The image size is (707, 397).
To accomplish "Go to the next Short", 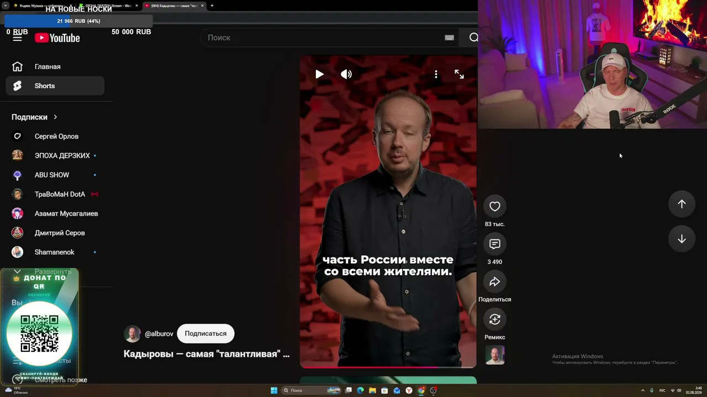I will pyautogui.click(x=682, y=239).
